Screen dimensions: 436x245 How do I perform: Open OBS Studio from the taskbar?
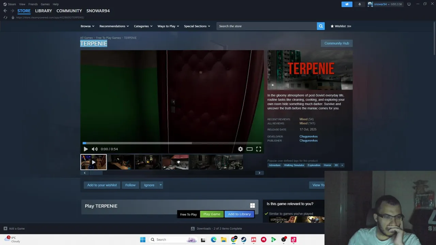coord(284,240)
